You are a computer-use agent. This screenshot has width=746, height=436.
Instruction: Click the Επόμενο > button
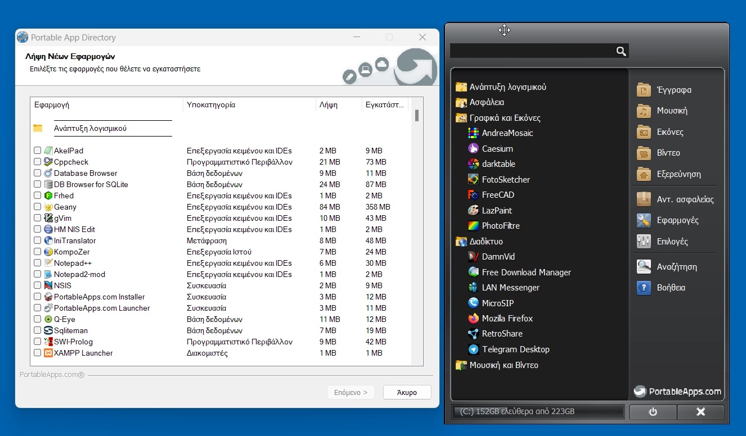click(351, 392)
